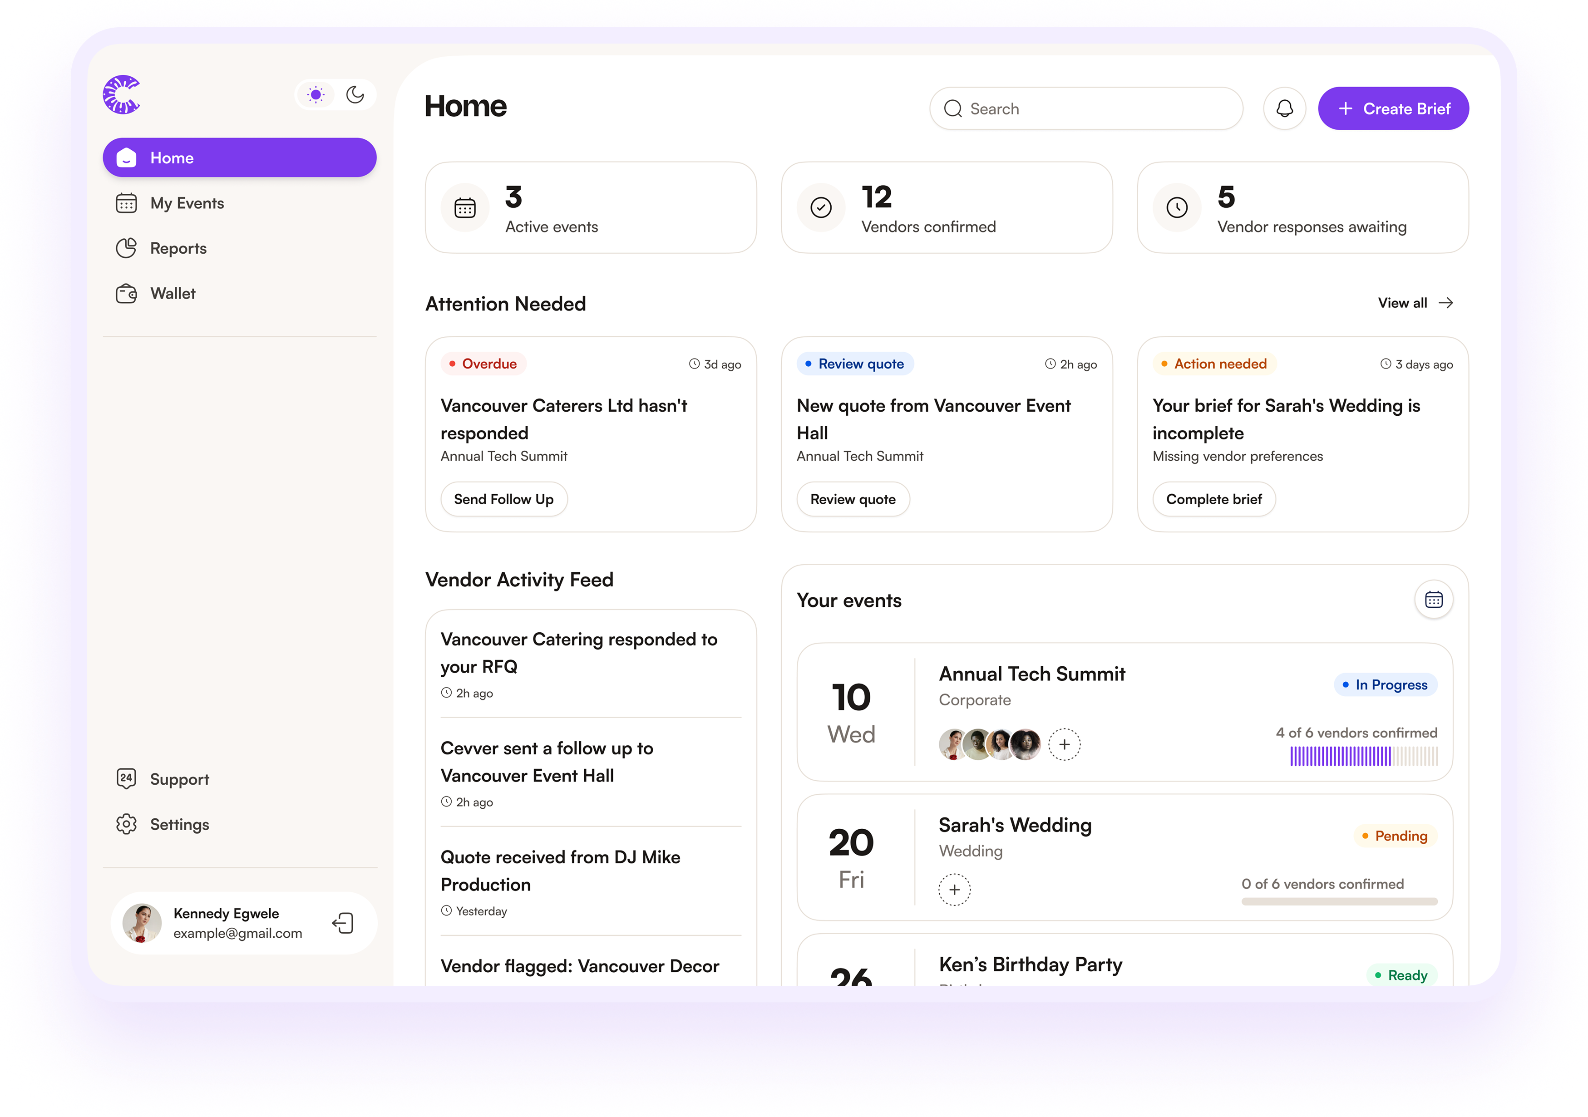Click the Reports pie chart icon
1588x1117 pixels.
(x=126, y=248)
